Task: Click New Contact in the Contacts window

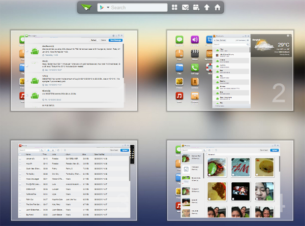Action: pyautogui.click(x=220, y=40)
